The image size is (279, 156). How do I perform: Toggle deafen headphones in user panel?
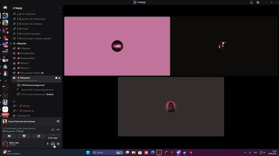53,144
